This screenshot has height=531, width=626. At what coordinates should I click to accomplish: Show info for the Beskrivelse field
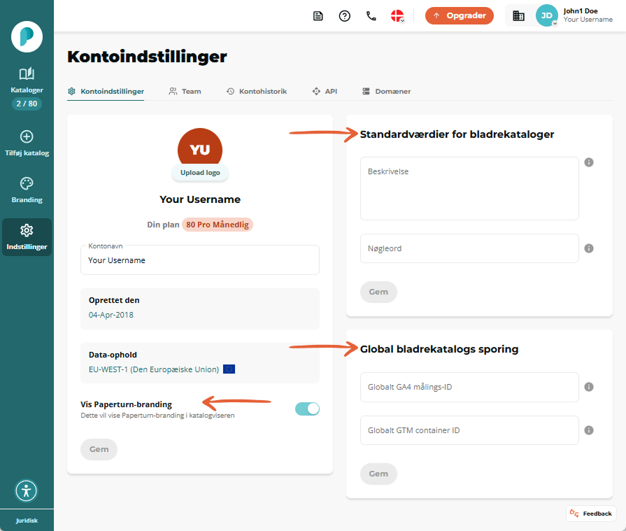pyautogui.click(x=589, y=162)
